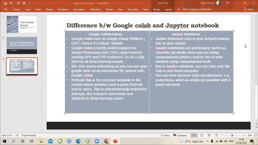Select slide 1 thumbnail Title Lorem Ipsum

pyautogui.click(x=22, y=24)
